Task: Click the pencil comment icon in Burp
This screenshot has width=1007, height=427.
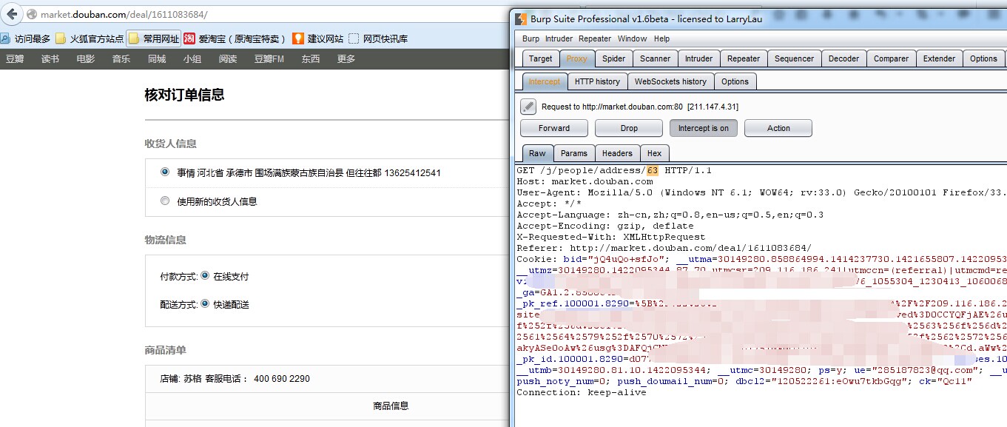Action: pos(528,107)
